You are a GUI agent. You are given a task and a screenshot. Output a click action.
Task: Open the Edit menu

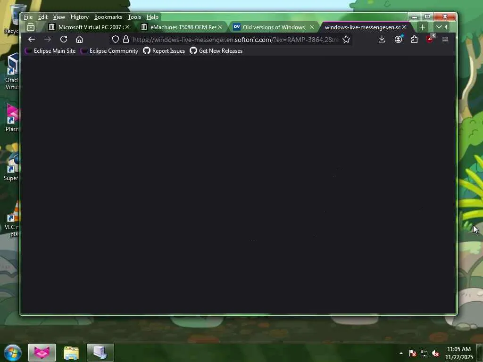coord(42,17)
